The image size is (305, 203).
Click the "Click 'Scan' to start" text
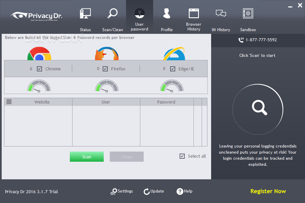(x=257, y=55)
